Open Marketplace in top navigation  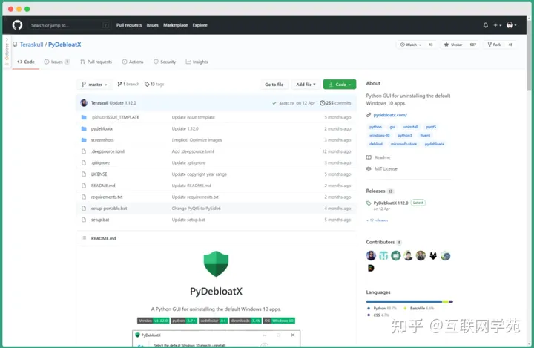pos(175,25)
